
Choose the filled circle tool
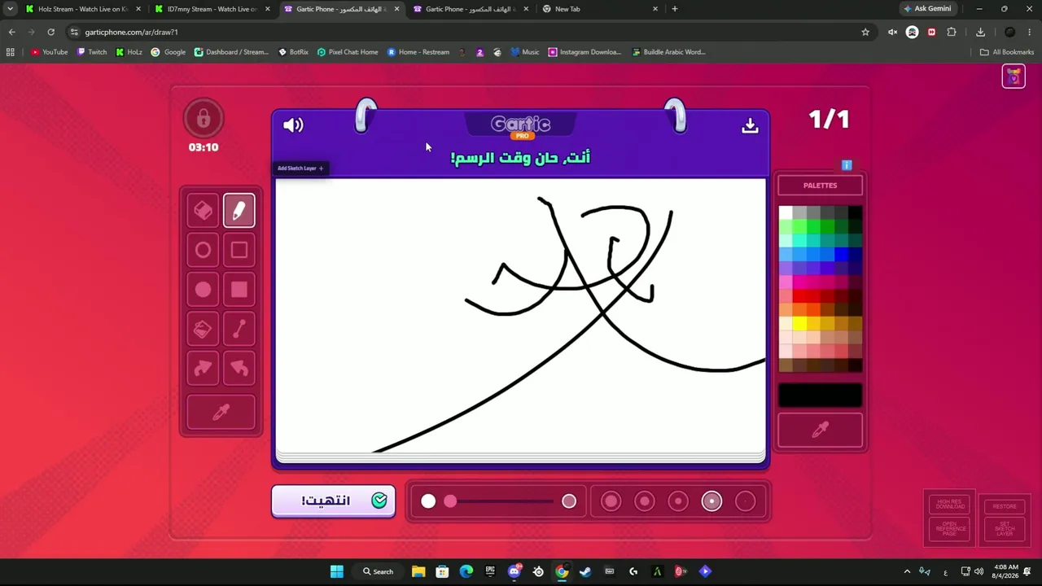tap(204, 289)
